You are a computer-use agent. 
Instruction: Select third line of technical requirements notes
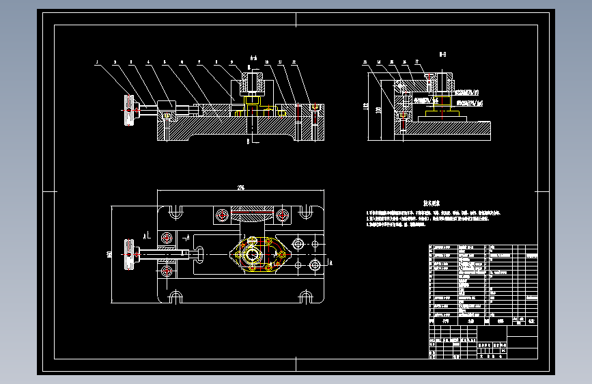(x=396, y=224)
